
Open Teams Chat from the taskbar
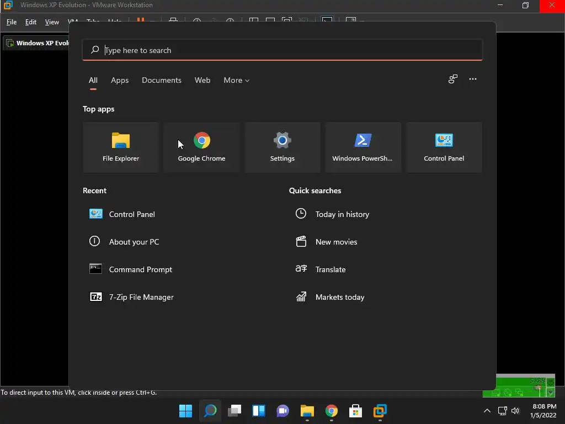(x=283, y=411)
